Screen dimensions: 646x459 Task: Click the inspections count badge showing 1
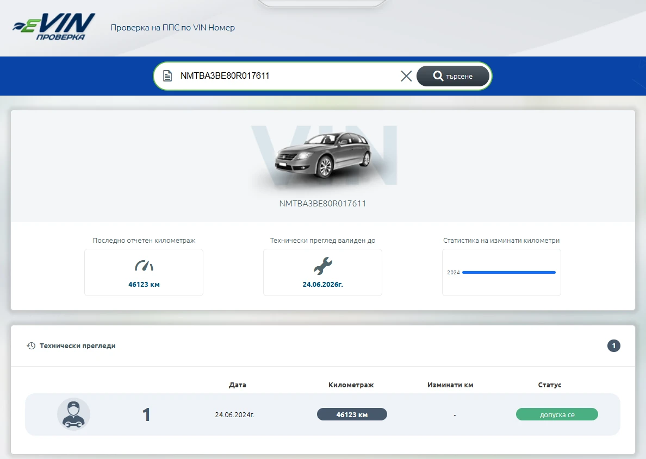click(613, 345)
